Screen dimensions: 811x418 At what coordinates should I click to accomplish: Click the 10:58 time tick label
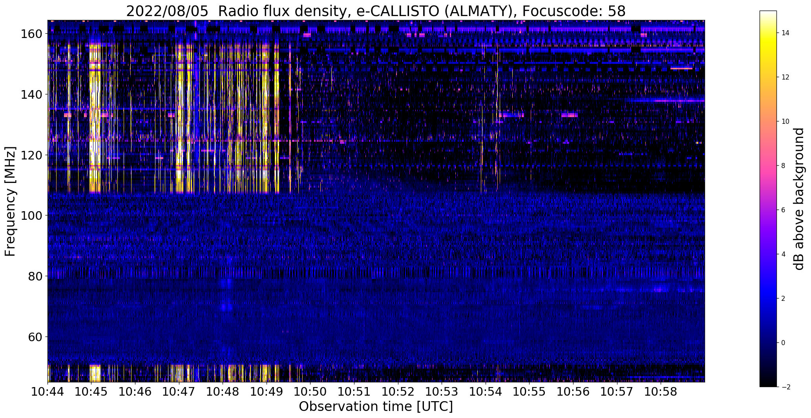(661, 391)
